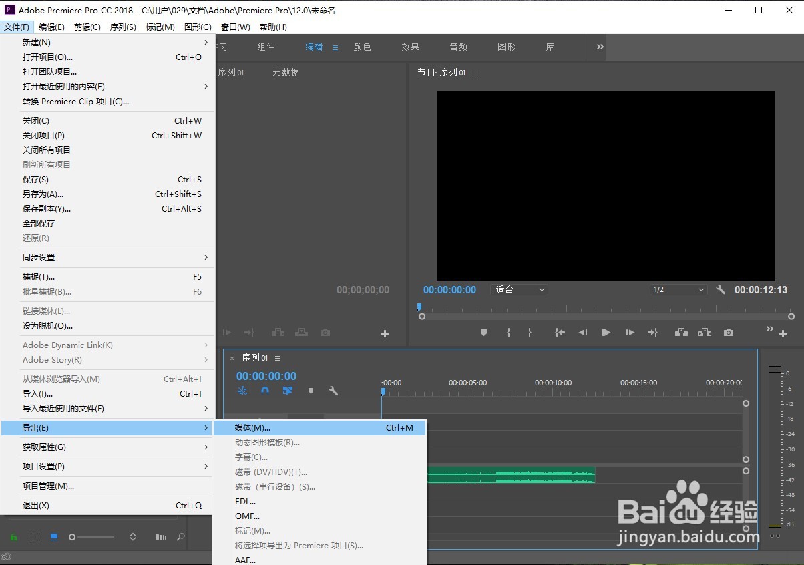Expand the 新建(N) submenu

pyautogui.click(x=107, y=42)
